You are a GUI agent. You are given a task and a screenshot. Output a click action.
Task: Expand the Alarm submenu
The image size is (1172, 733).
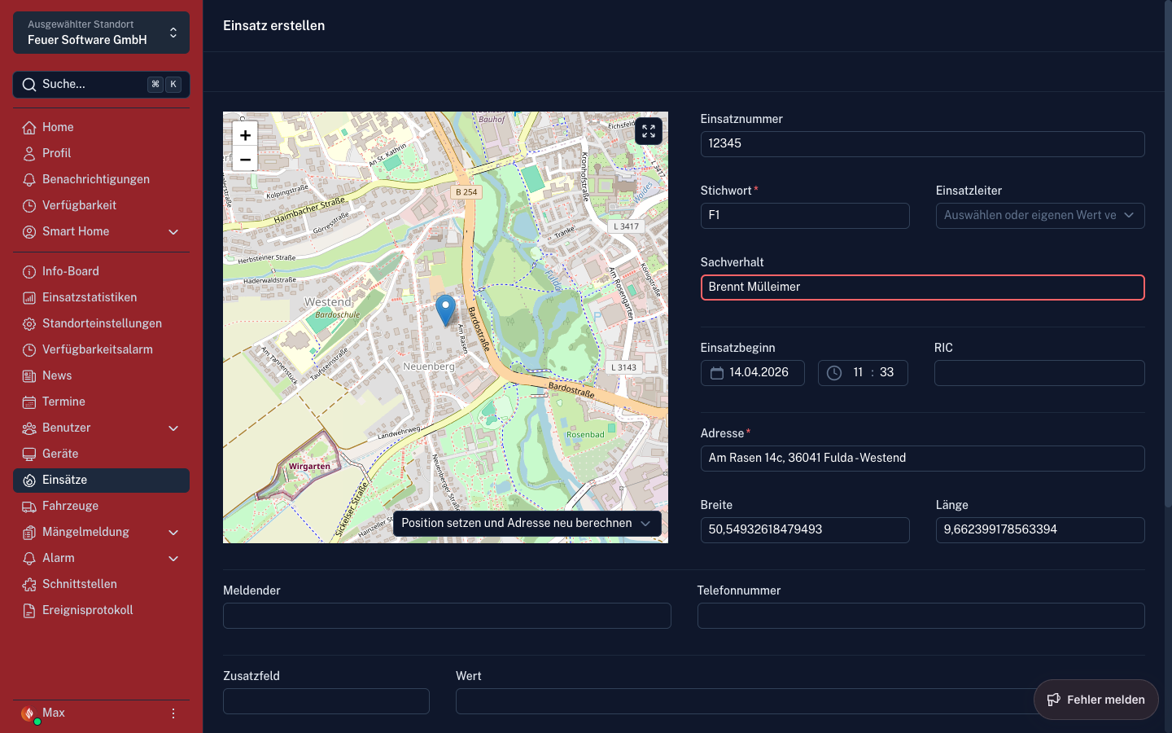click(x=173, y=559)
